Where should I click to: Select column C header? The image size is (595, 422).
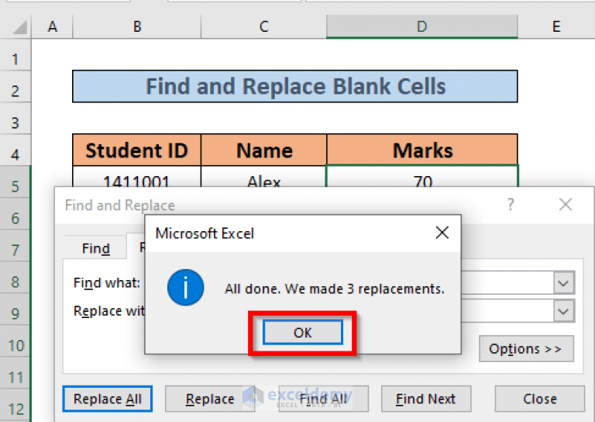click(263, 26)
